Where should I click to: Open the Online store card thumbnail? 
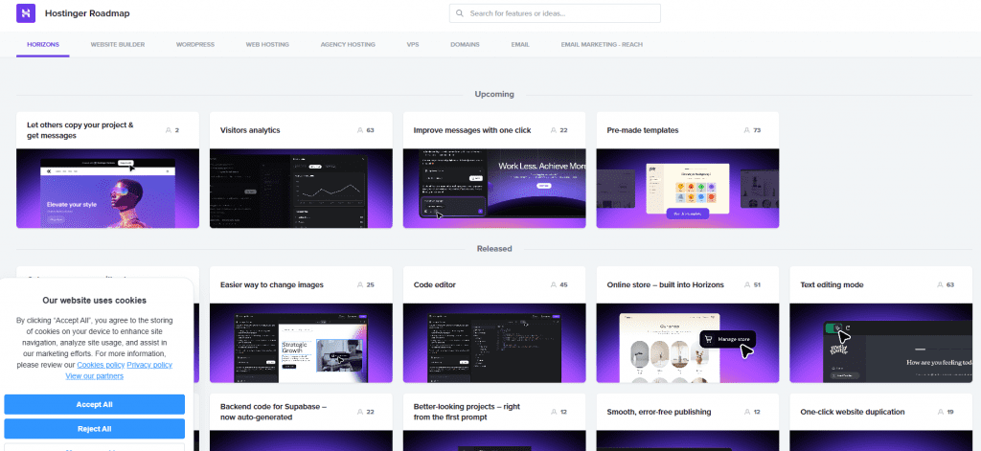(x=688, y=342)
